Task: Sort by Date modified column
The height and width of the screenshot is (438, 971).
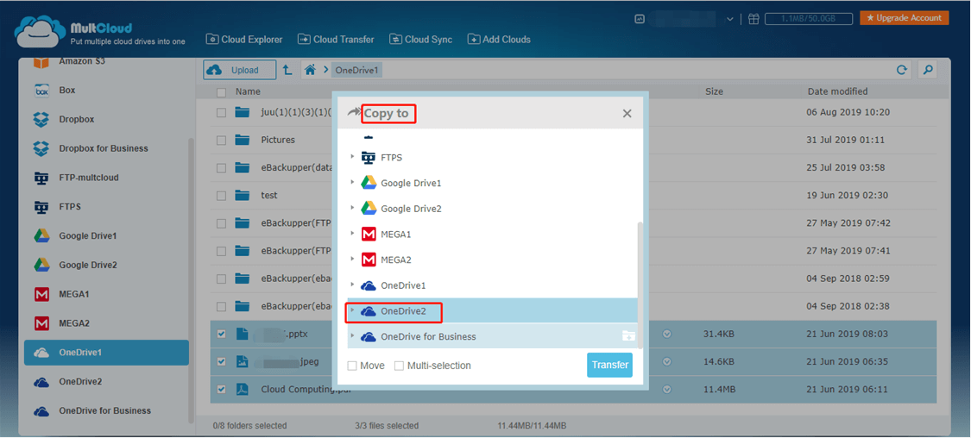Action: pyautogui.click(x=837, y=91)
